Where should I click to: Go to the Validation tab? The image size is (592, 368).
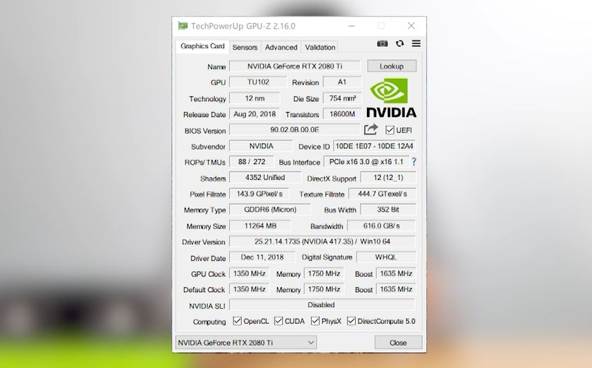point(320,47)
